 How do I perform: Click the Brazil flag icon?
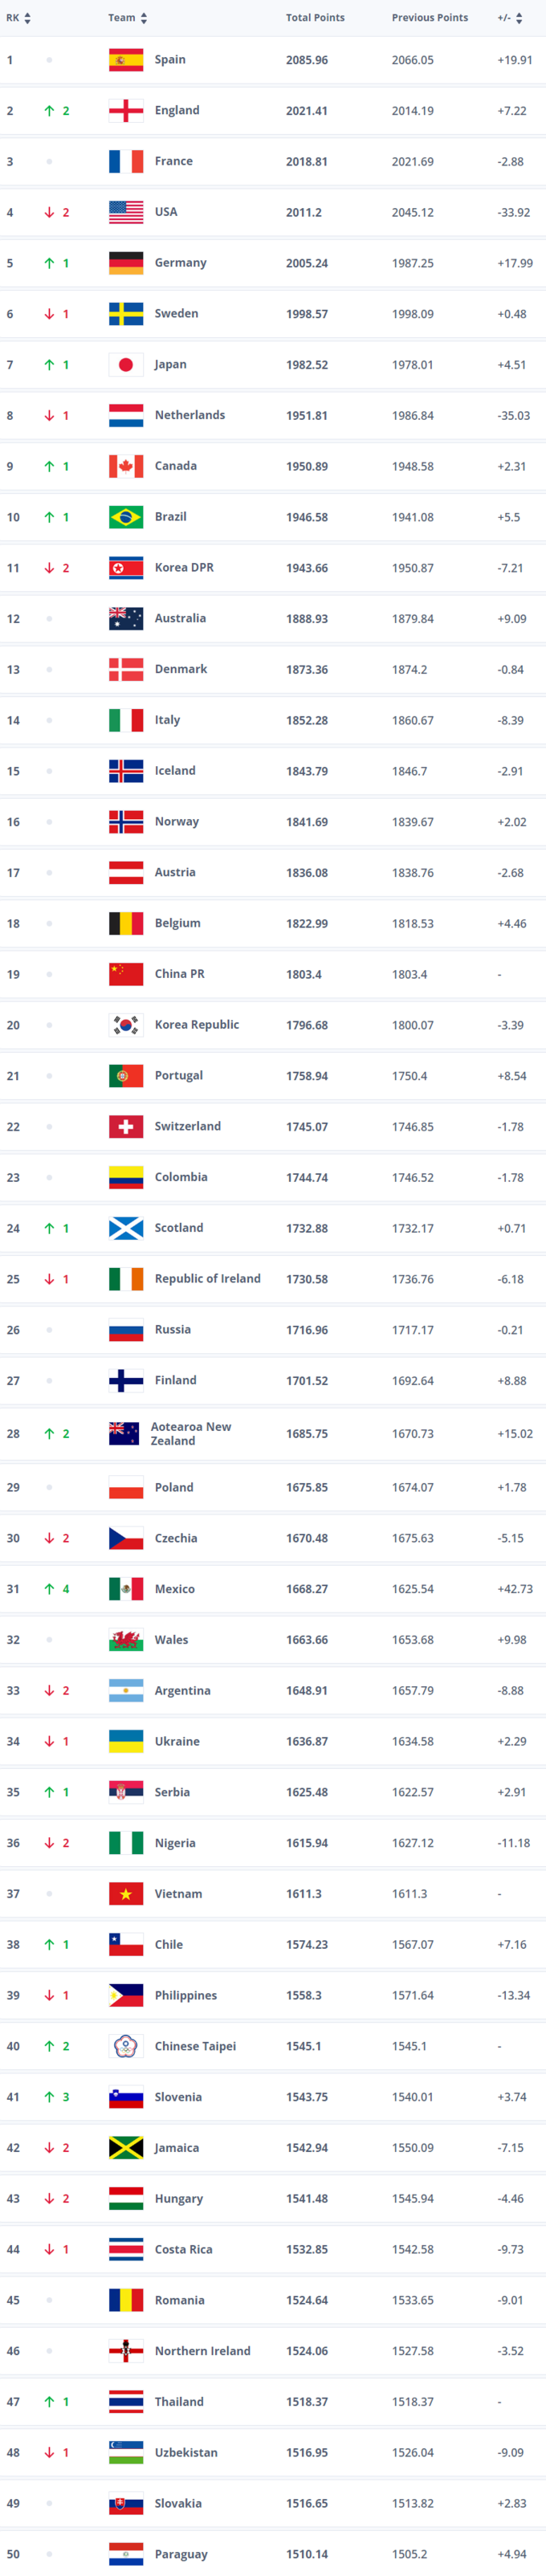(x=126, y=517)
